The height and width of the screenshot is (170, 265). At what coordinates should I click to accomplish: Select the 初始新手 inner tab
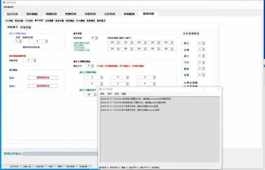click(x=12, y=27)
